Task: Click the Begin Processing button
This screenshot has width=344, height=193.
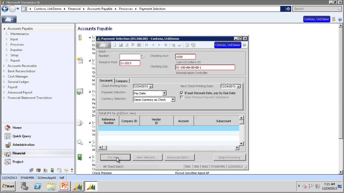Action: pos(229,157)
